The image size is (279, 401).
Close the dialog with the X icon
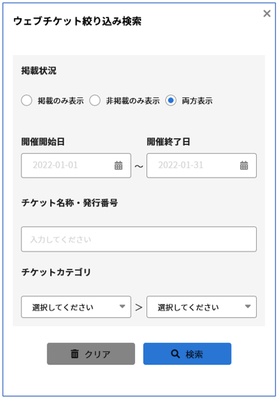[x=267, y=13]
